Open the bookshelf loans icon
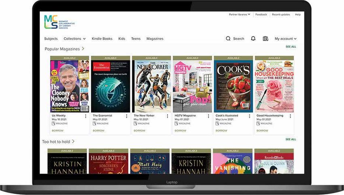344x195 pixels. pos(265,39)
